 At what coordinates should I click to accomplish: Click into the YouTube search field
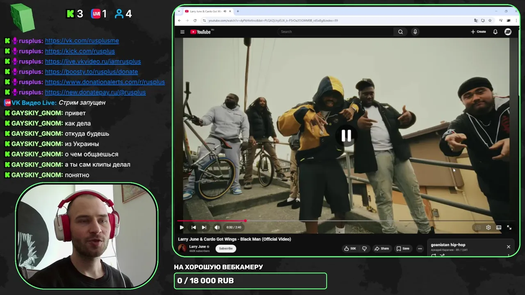pos(336,32)
